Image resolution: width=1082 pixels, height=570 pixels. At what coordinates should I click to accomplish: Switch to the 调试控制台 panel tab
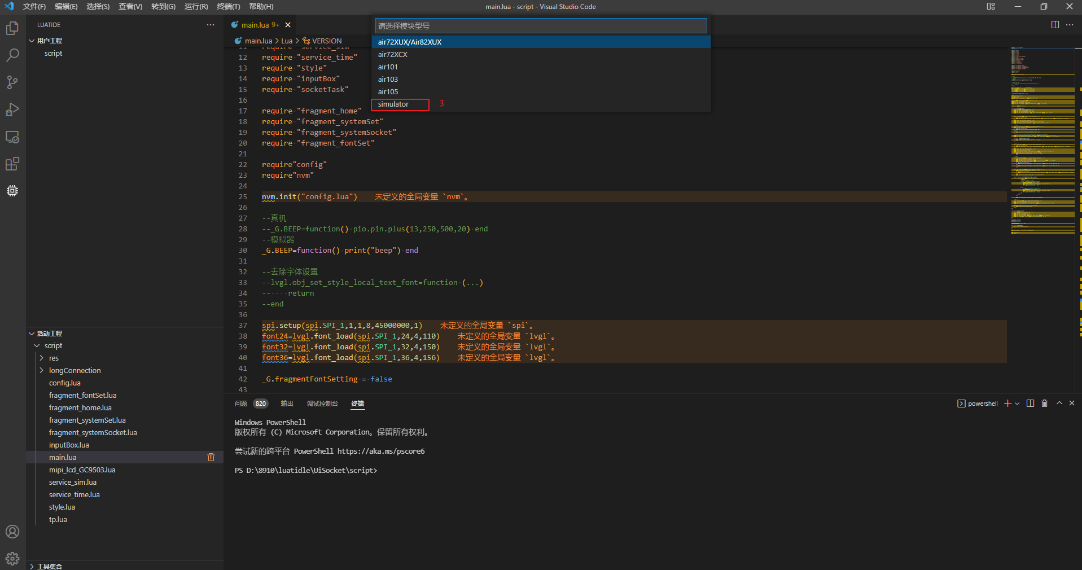[x=322, y=404]
